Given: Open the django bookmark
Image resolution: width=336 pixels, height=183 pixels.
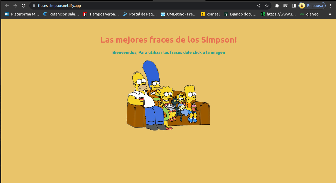Looking at the screenshot, I should (309, 14).
